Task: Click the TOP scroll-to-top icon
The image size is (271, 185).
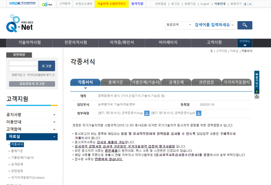Action: point(257,97)
